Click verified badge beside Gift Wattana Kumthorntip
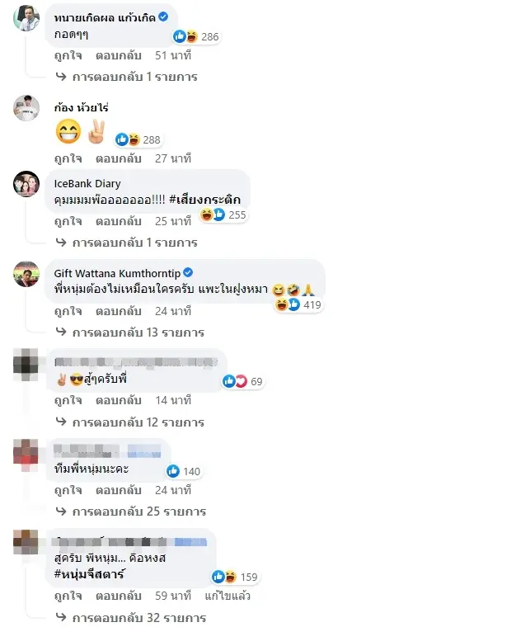 [188, 273]
